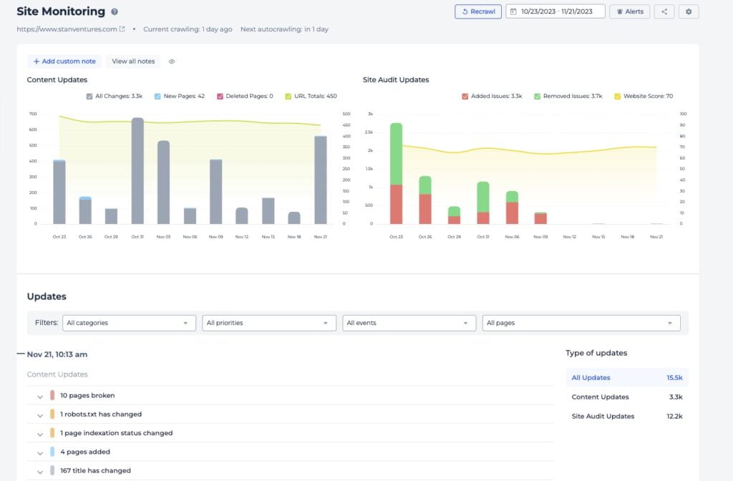Click the share icon button
This screenshot has width=733, height=481.
(x=664, y=11)
